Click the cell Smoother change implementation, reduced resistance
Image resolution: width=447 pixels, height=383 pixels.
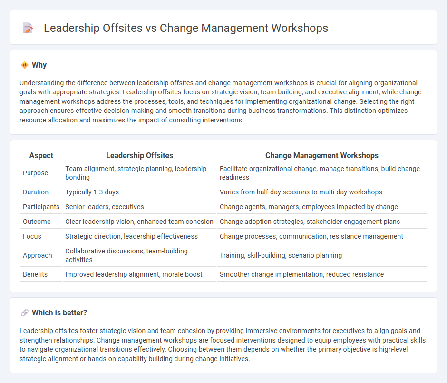point(322,274)
